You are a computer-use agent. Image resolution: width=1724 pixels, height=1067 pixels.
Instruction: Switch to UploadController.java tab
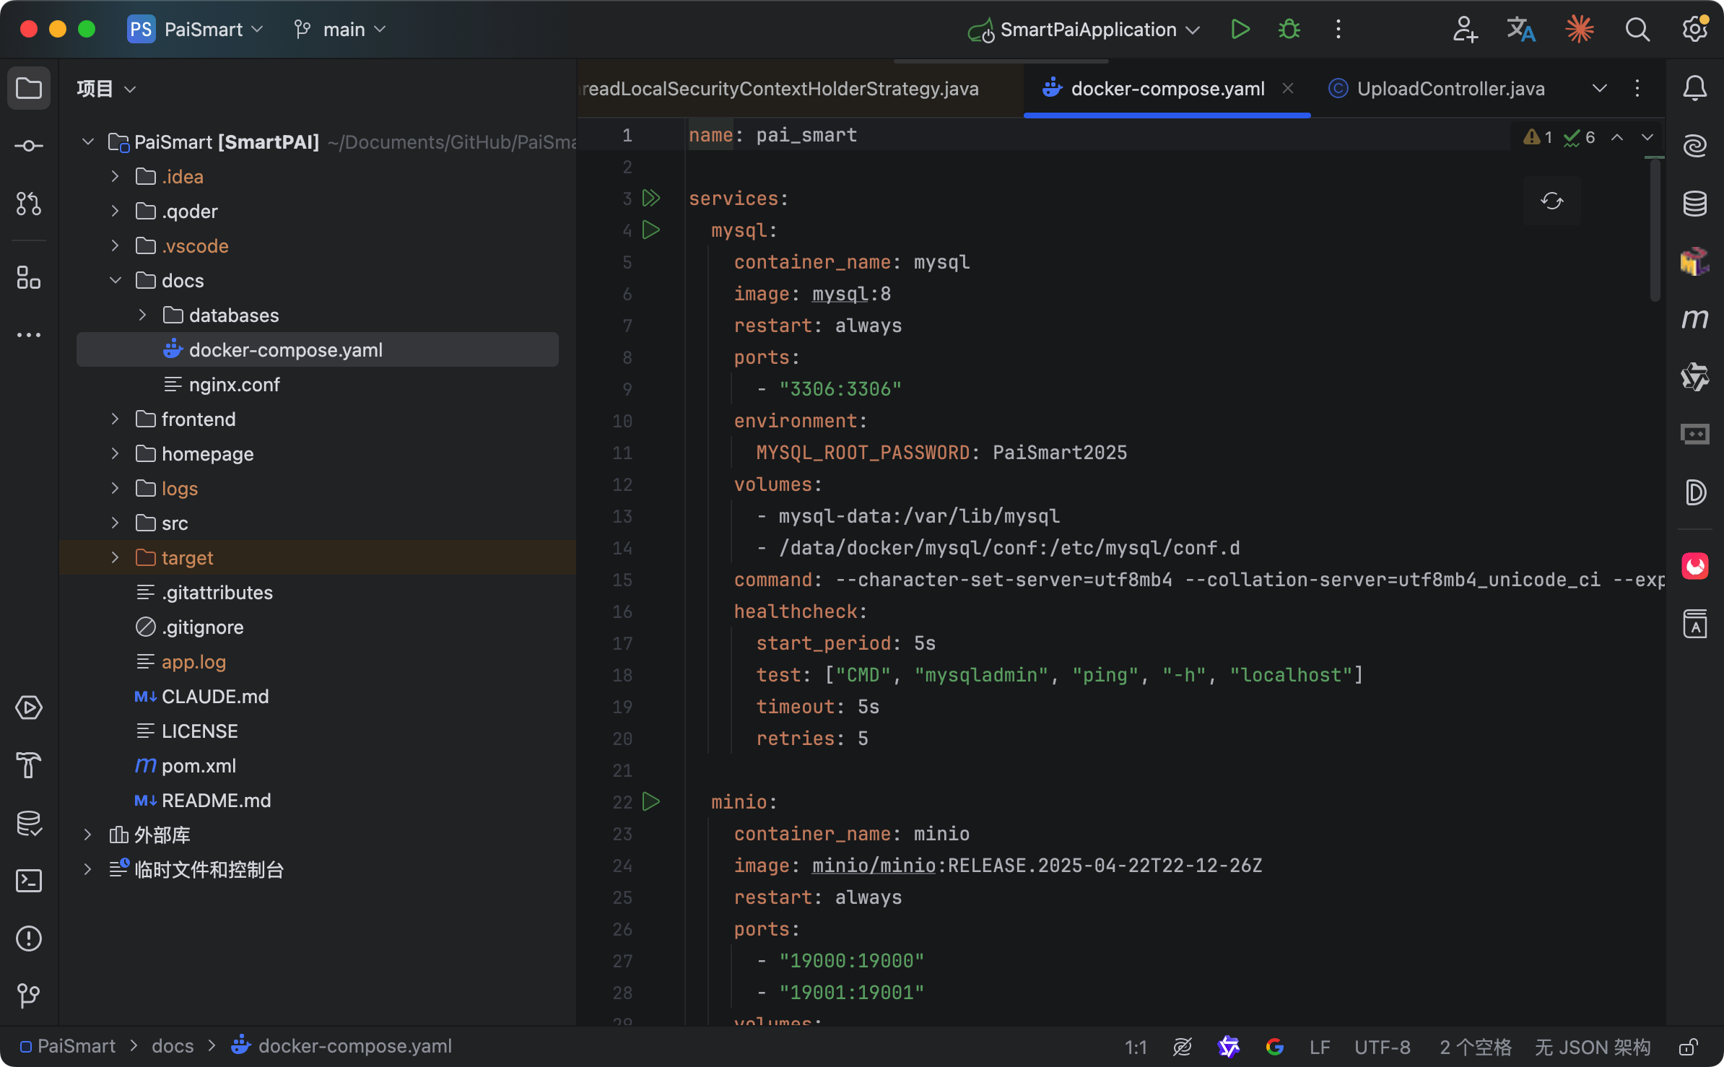pyautogui.click(x=1450, y=89)
